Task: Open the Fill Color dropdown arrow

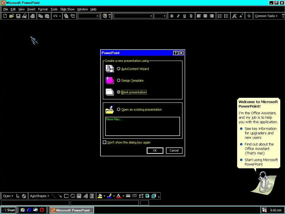Action: (x=105, y=196)
